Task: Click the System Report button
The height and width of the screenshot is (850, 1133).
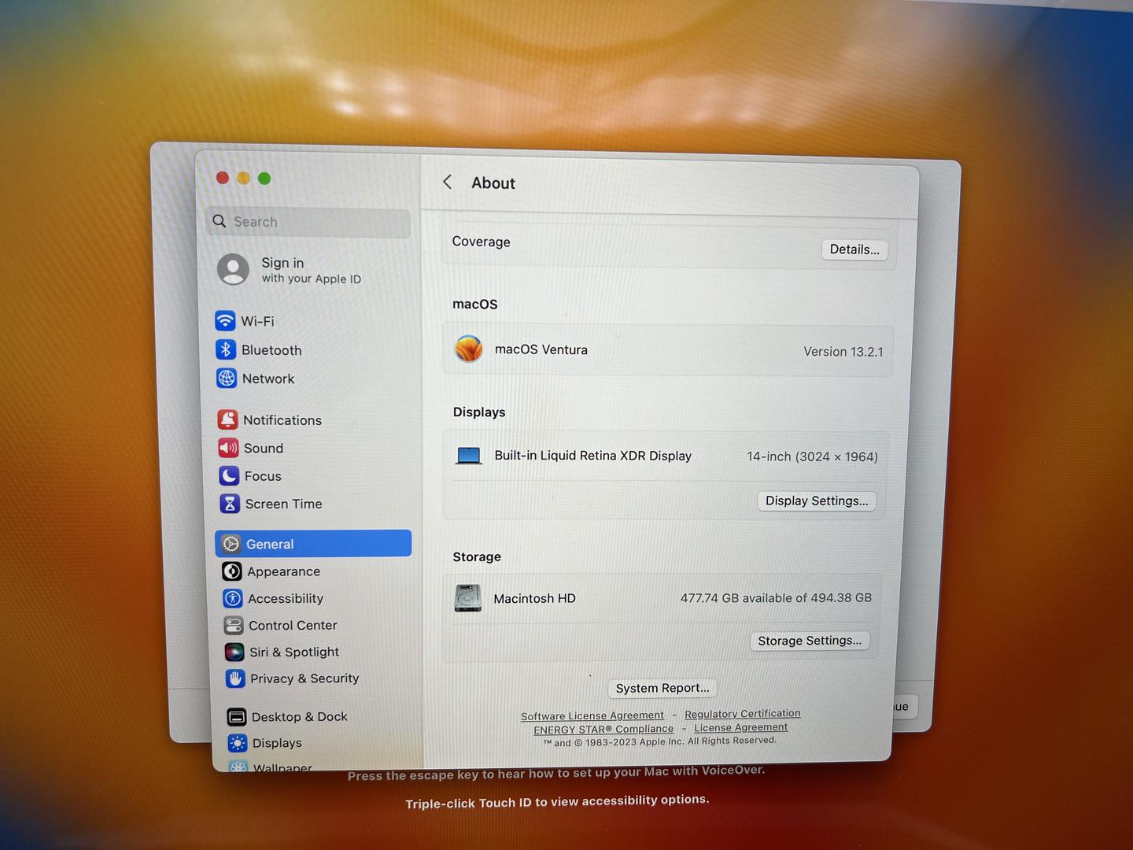Action: click(x=662, y=688)
